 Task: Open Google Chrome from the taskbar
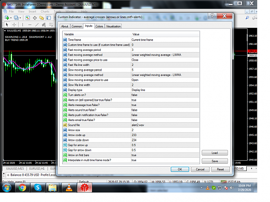[22, 188]
